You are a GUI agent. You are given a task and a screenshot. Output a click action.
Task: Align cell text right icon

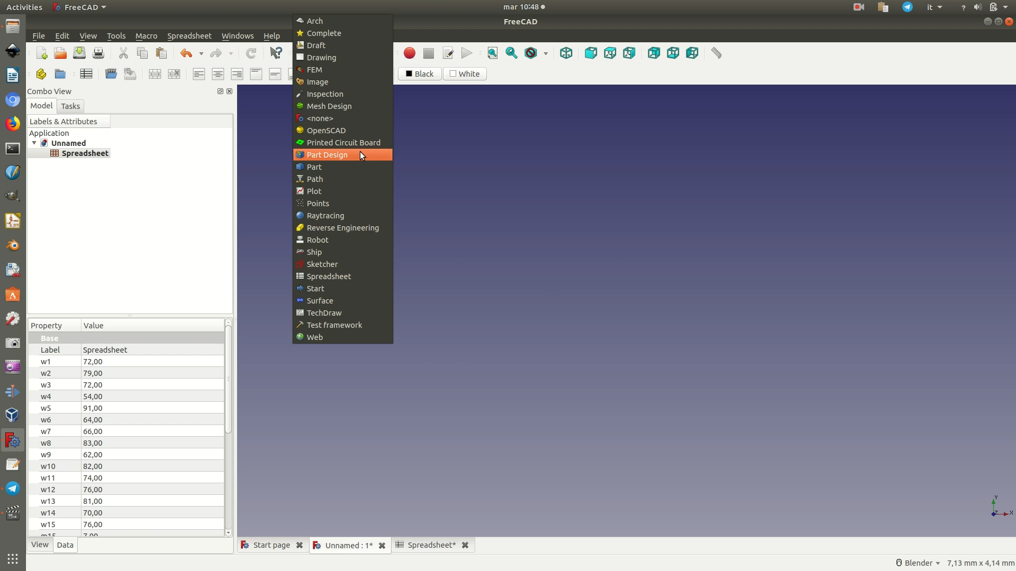point(237,74)
